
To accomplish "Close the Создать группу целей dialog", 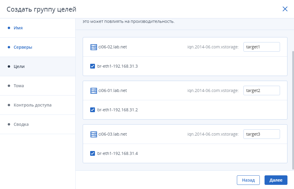I will (285, 9).
